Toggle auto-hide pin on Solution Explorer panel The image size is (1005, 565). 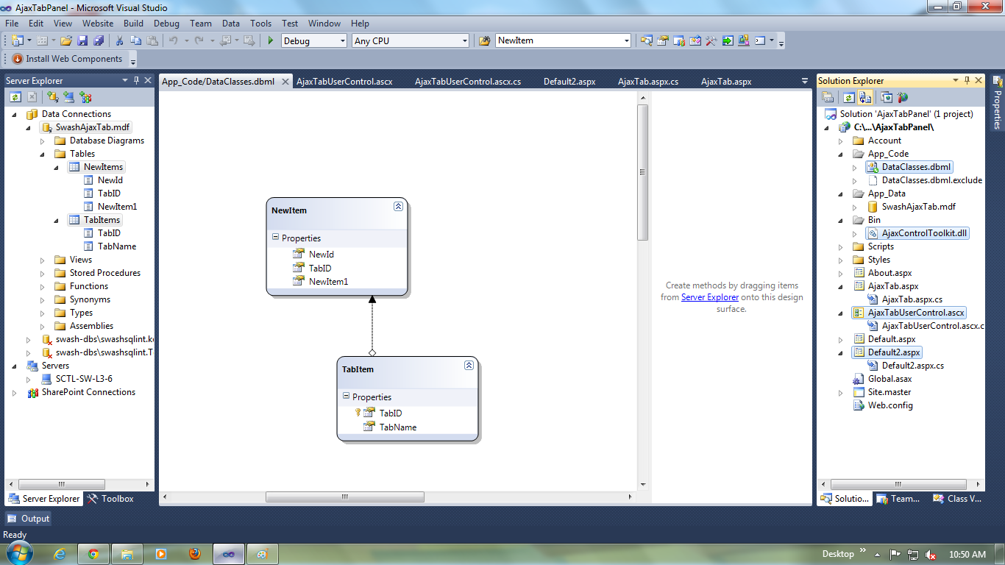coord(967,80)
